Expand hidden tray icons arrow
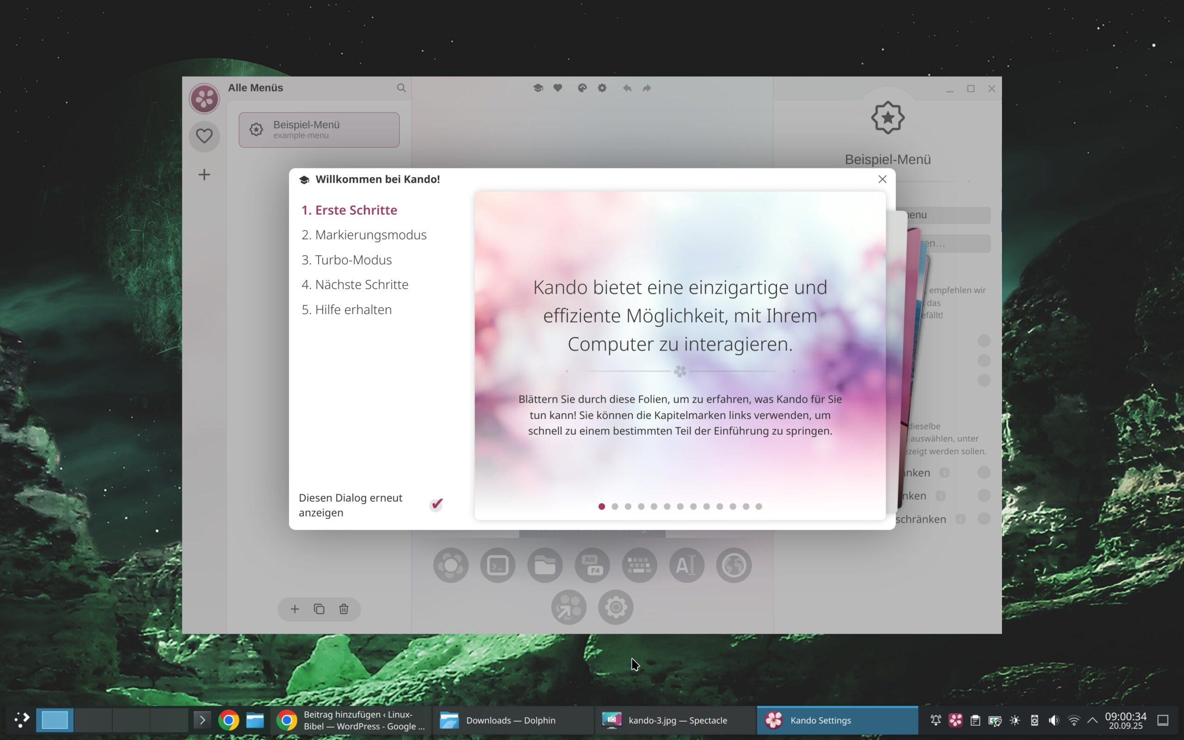Screen dimensions: 1184x740 click(1092, 720)
